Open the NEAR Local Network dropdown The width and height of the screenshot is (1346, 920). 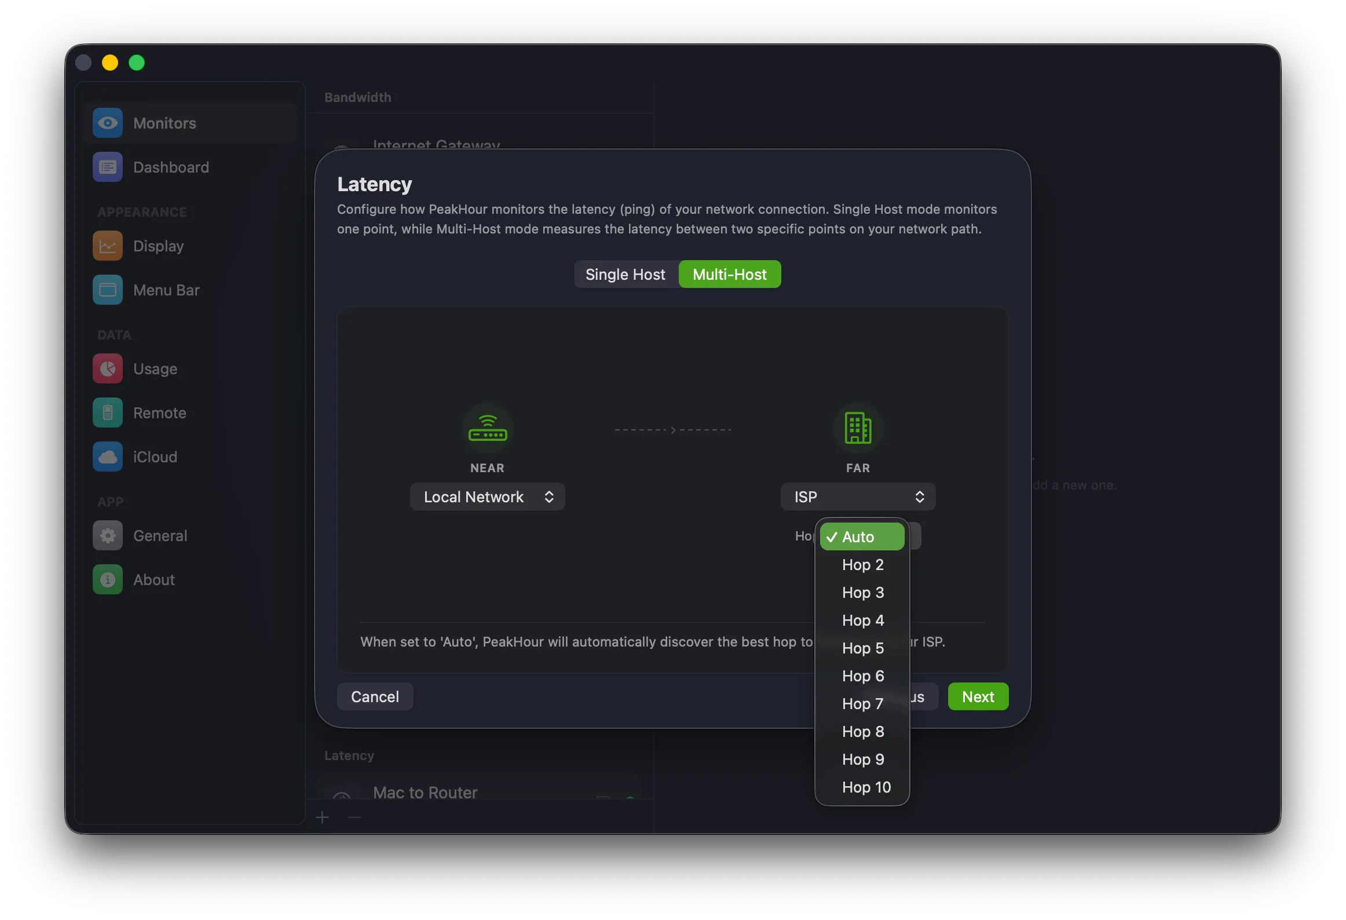(x=487, y=496)
